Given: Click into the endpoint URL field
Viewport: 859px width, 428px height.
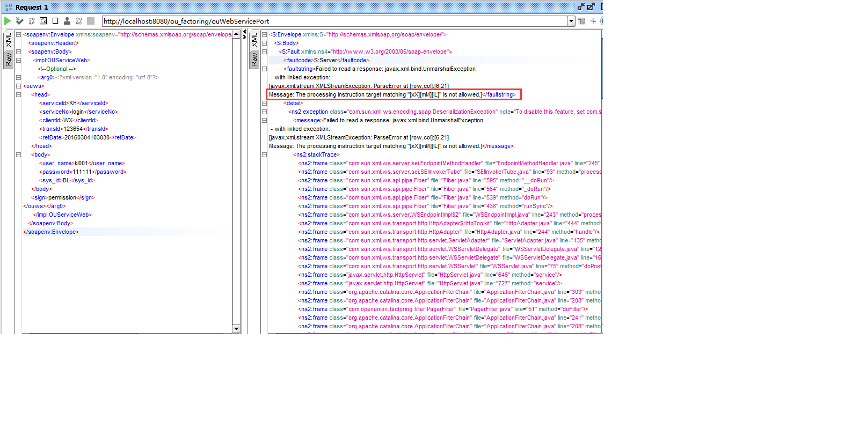Looking at the screenshot, I should (x=335, y=21).
